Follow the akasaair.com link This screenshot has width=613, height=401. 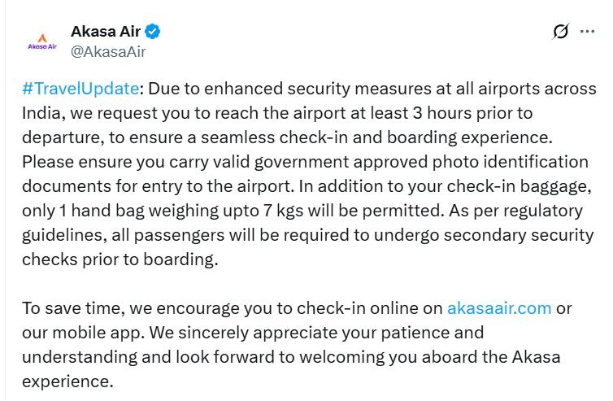(499, 308)
